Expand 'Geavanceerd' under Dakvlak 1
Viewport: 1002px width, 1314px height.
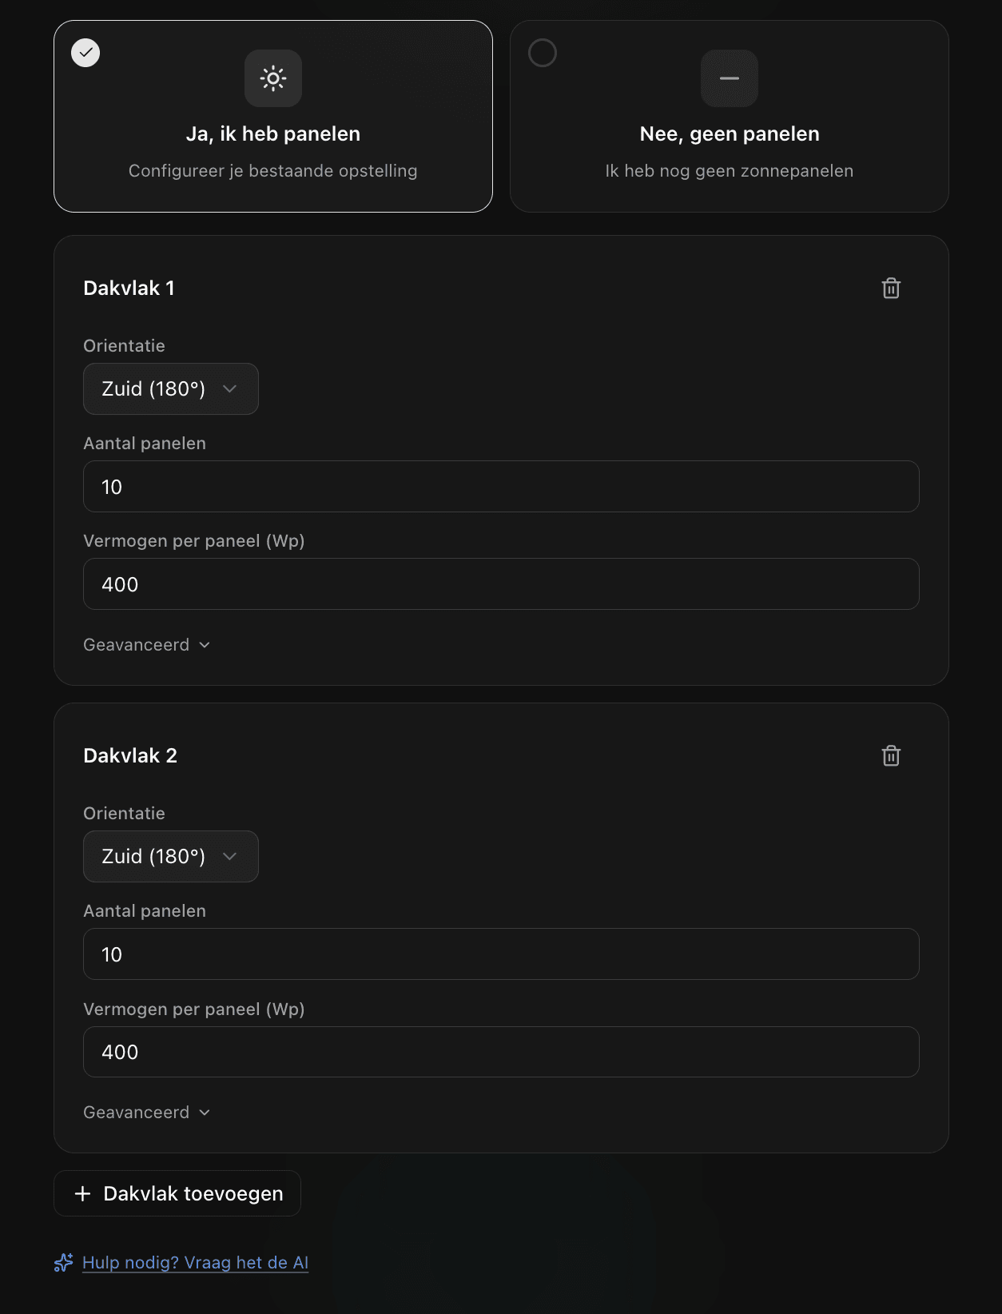click(146, 644)
